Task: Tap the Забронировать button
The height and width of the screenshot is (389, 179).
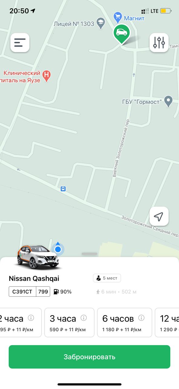Action: 89,357
